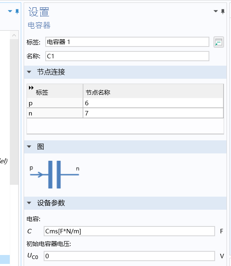The height and width of the screenshot is (266, 231).
Task: Collapse the 节点连接 section
Action: click(x=29, y=72)
